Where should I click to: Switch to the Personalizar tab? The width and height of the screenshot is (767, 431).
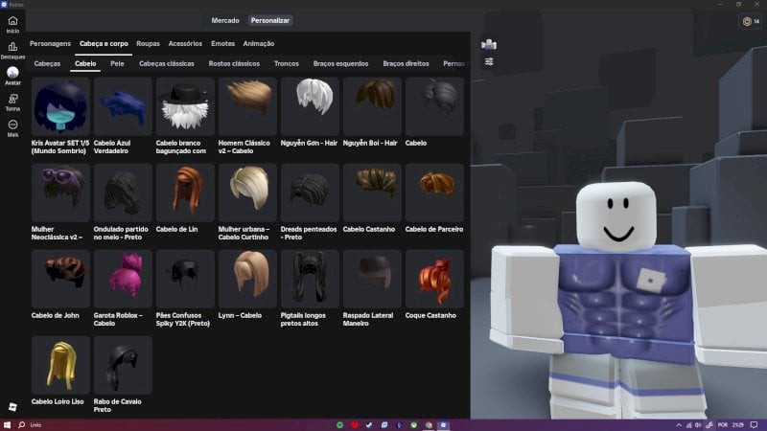[270, 20]
